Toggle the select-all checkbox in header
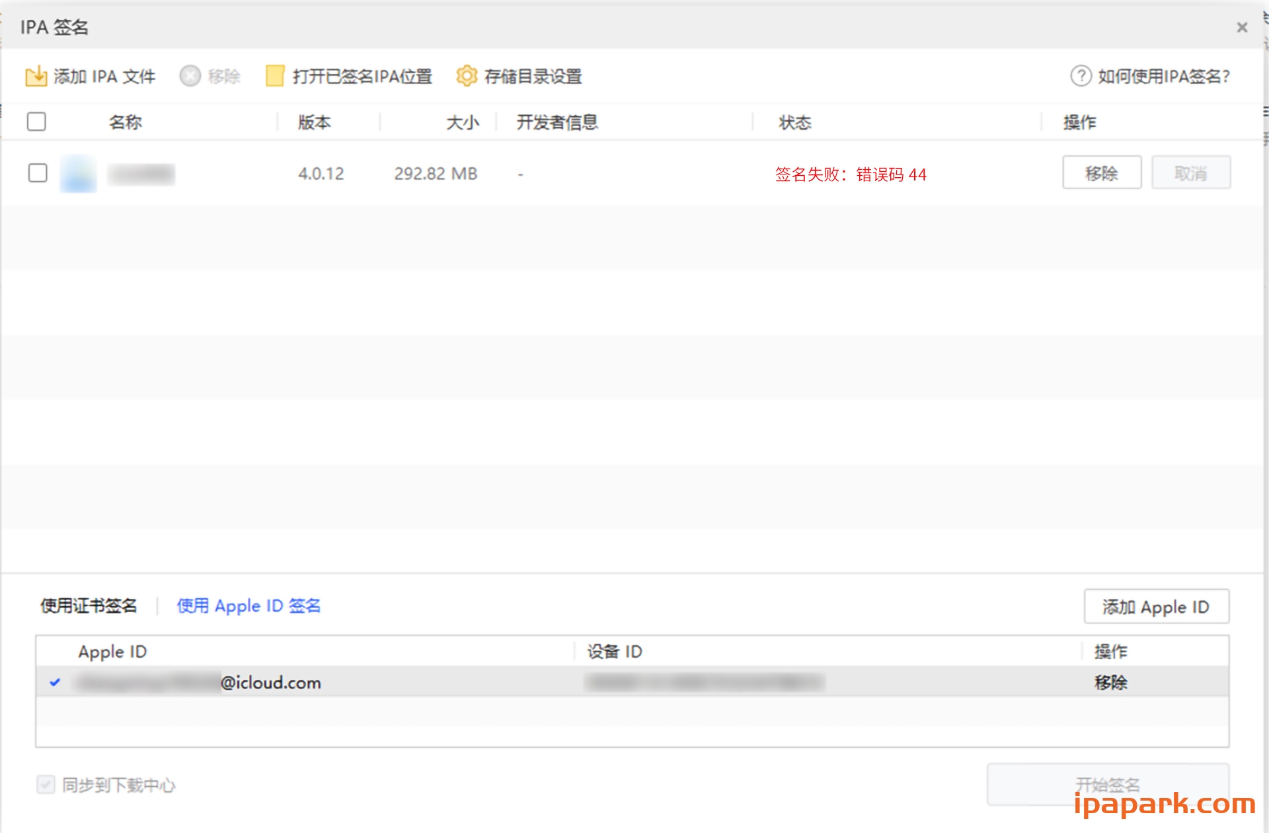1269x833 pixels. pyautogui.click(x=36, y=122)
